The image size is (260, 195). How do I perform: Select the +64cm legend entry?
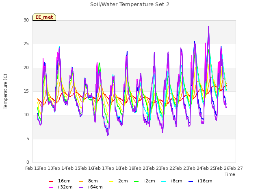click(91, 187)
